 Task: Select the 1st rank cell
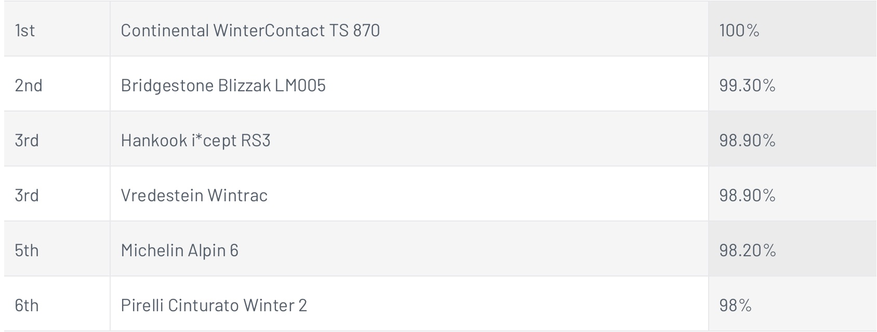point(57,29)
